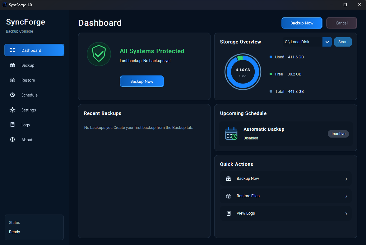The height and width of the screenshot is (245, 366).
Task: Click the All Systems Protected heading
Action: (152, 51)
